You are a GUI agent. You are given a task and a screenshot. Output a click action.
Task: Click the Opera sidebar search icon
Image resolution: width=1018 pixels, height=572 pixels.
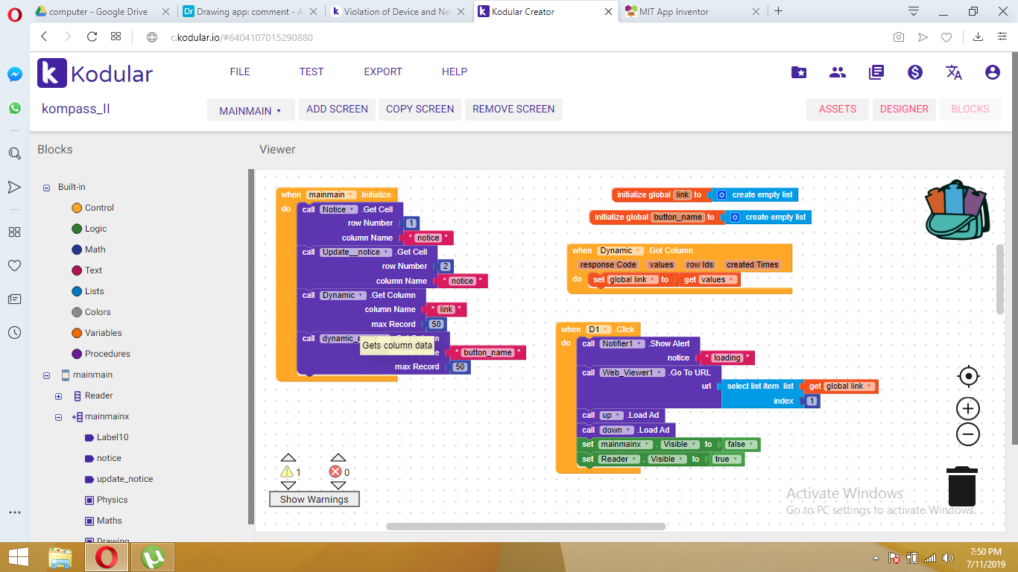click(x=14, y=153)
